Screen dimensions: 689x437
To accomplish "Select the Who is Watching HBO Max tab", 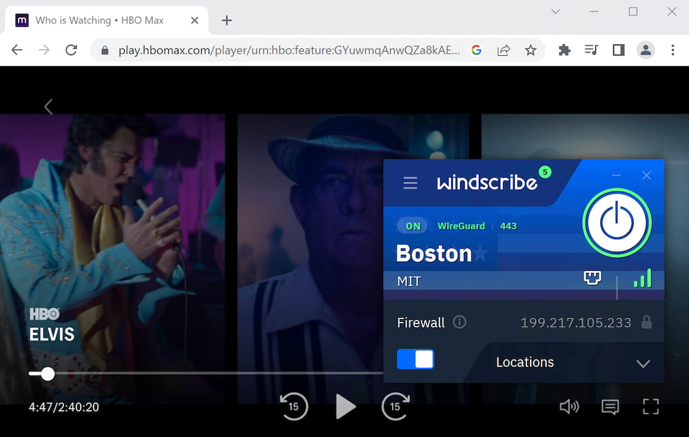I will click(100, 20).
